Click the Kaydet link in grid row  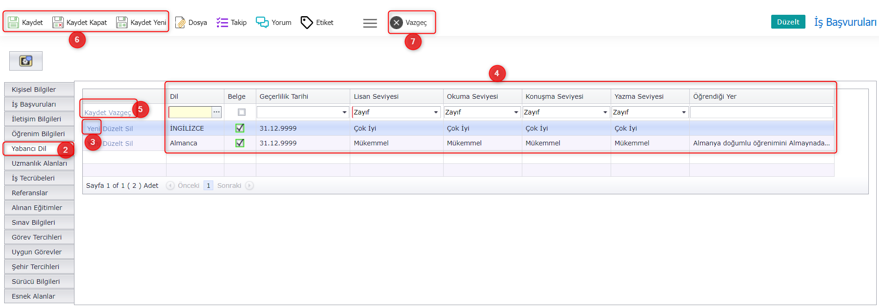95,113
